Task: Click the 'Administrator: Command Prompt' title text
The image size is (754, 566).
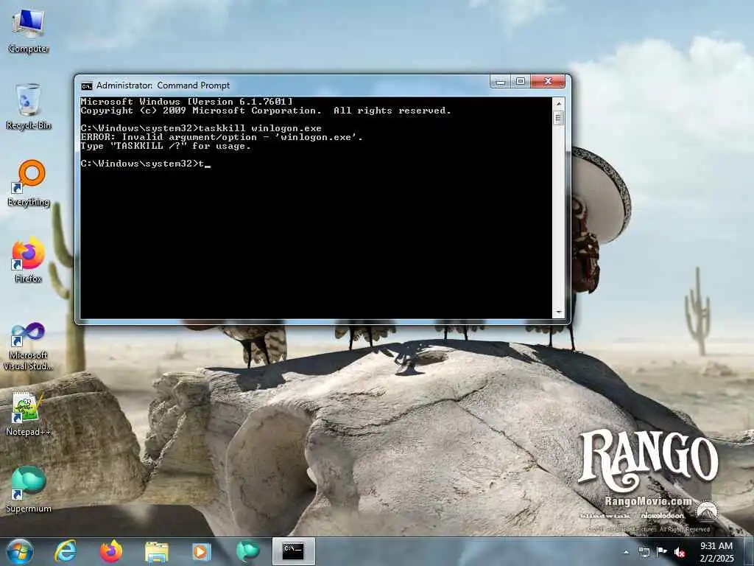Action: click(x=163, y=85)
